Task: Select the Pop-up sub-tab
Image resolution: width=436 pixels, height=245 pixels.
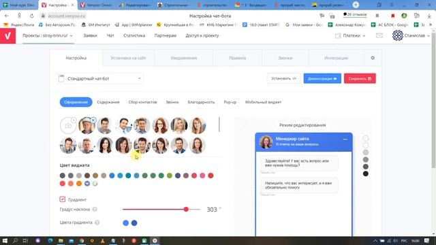Action: [230, 102]
